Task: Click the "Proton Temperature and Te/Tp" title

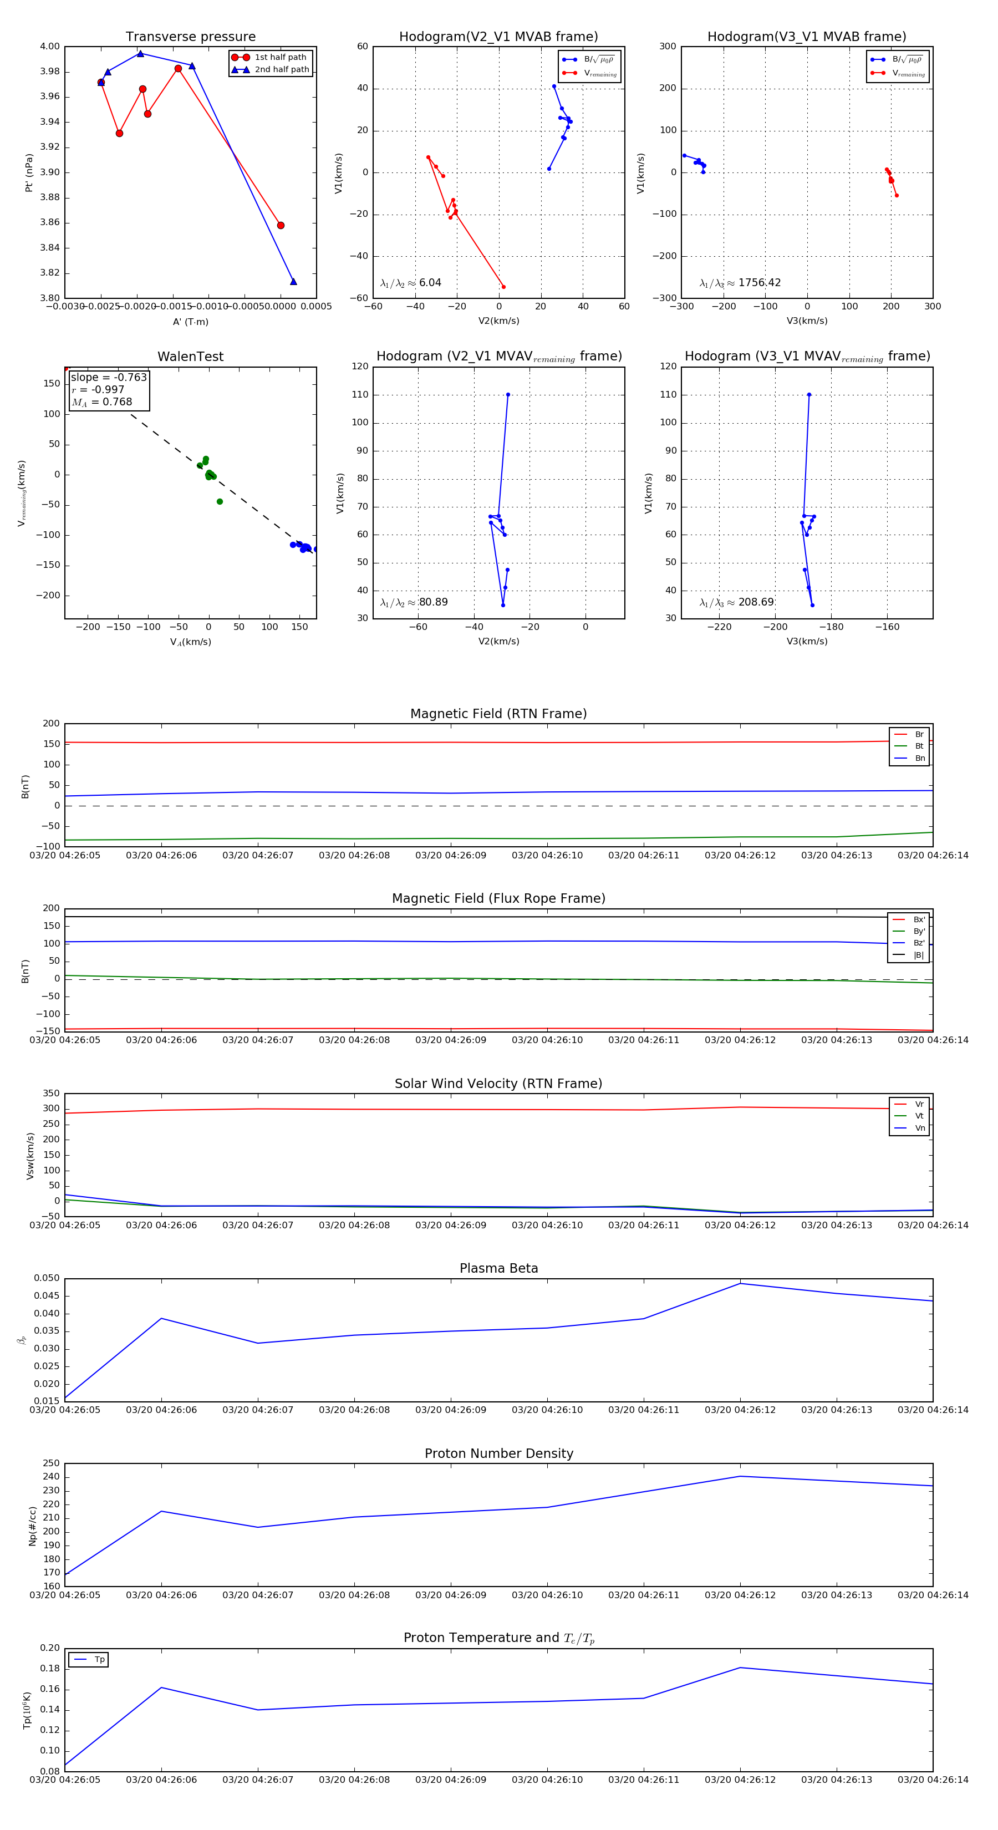Action: point(498,1638)
